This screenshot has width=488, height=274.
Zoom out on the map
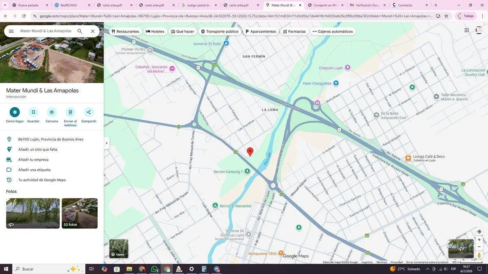[479, 247]
